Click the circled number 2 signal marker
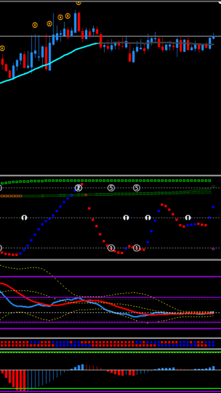Image resolution: width=221 pixels, height=393 pixels. coord(79,188)
